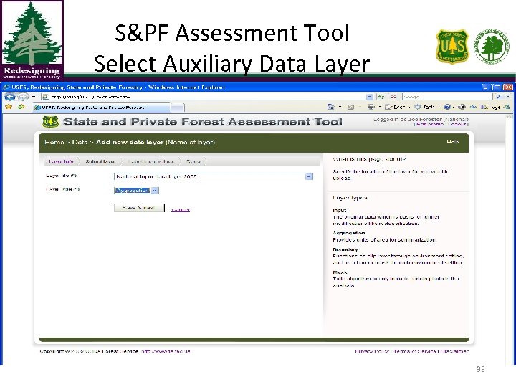
Task: Open the address bar history dropdown
Action: point(370,97)
